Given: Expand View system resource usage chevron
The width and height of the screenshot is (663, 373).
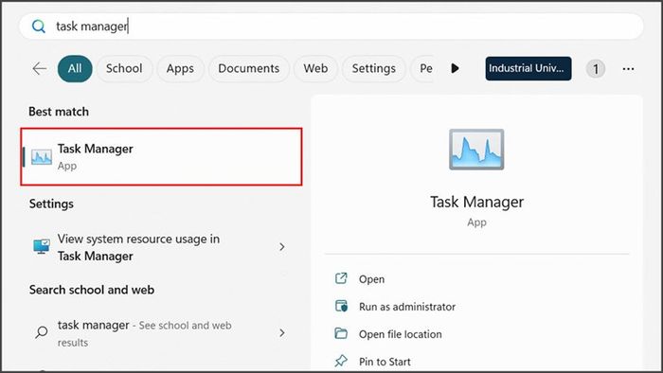Looking at the screenshot, I should 282,247.
